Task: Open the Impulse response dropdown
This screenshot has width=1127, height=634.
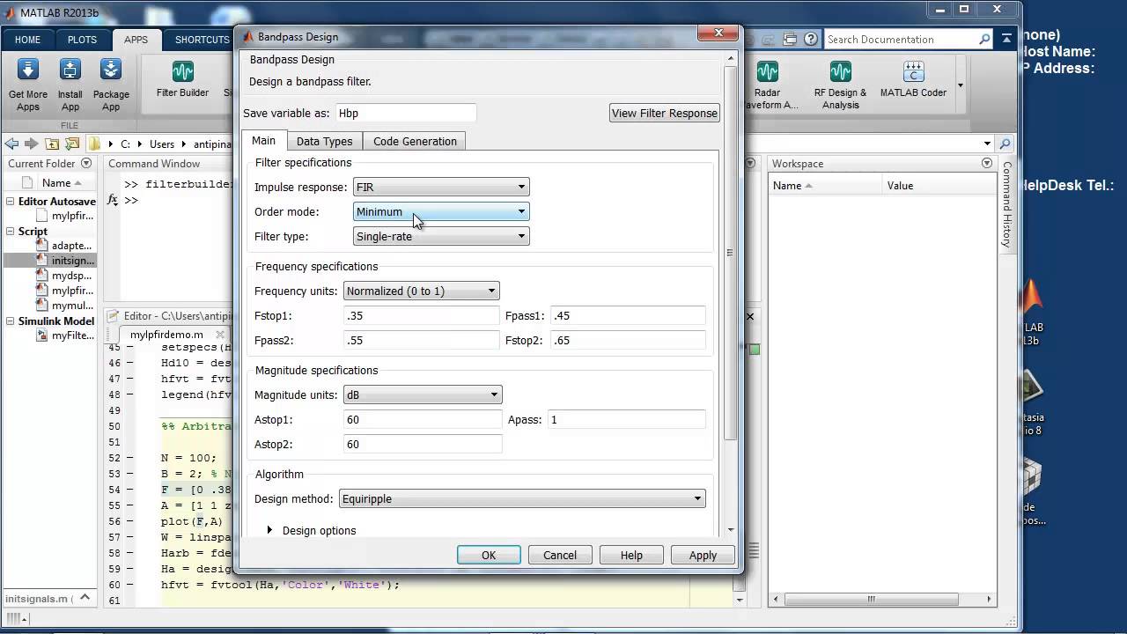Action: [441, 187]
